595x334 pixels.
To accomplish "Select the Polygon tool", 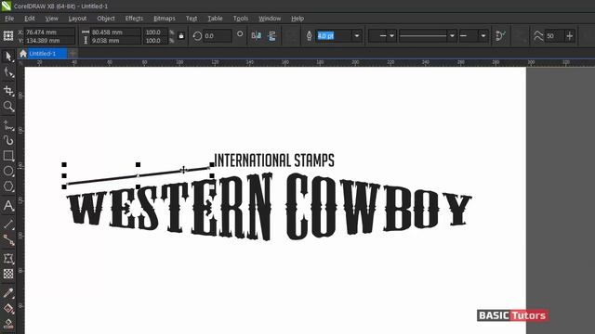I will coord(8,186).
